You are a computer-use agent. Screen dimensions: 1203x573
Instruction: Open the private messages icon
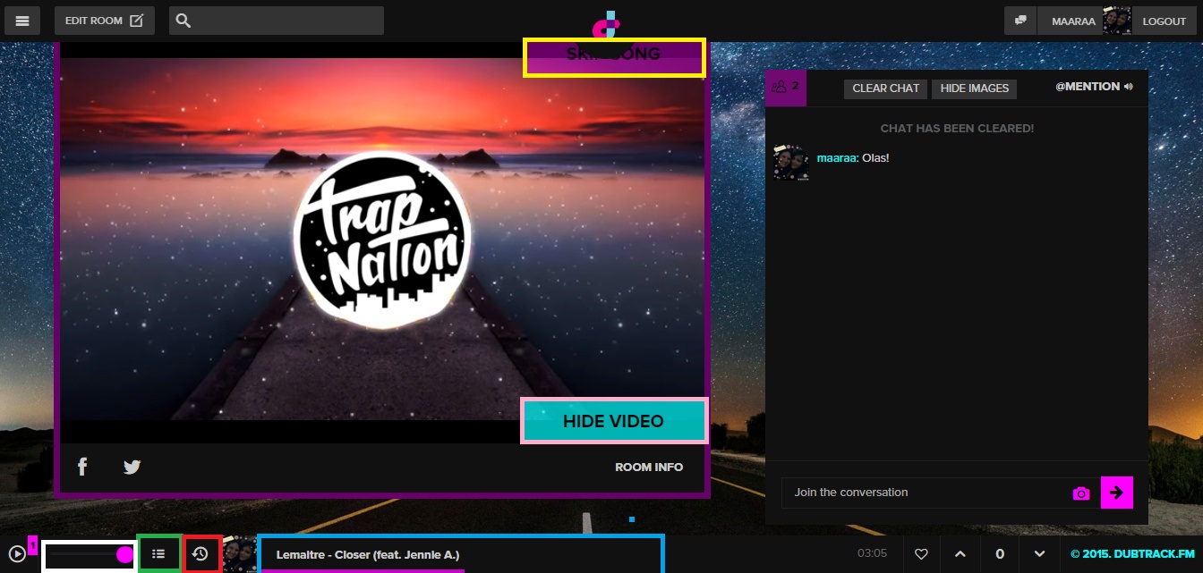click(1020, 21)
